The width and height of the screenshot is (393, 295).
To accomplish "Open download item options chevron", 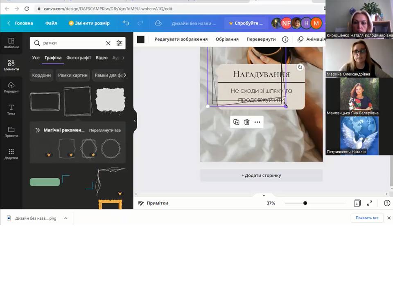I will point(65,218).
